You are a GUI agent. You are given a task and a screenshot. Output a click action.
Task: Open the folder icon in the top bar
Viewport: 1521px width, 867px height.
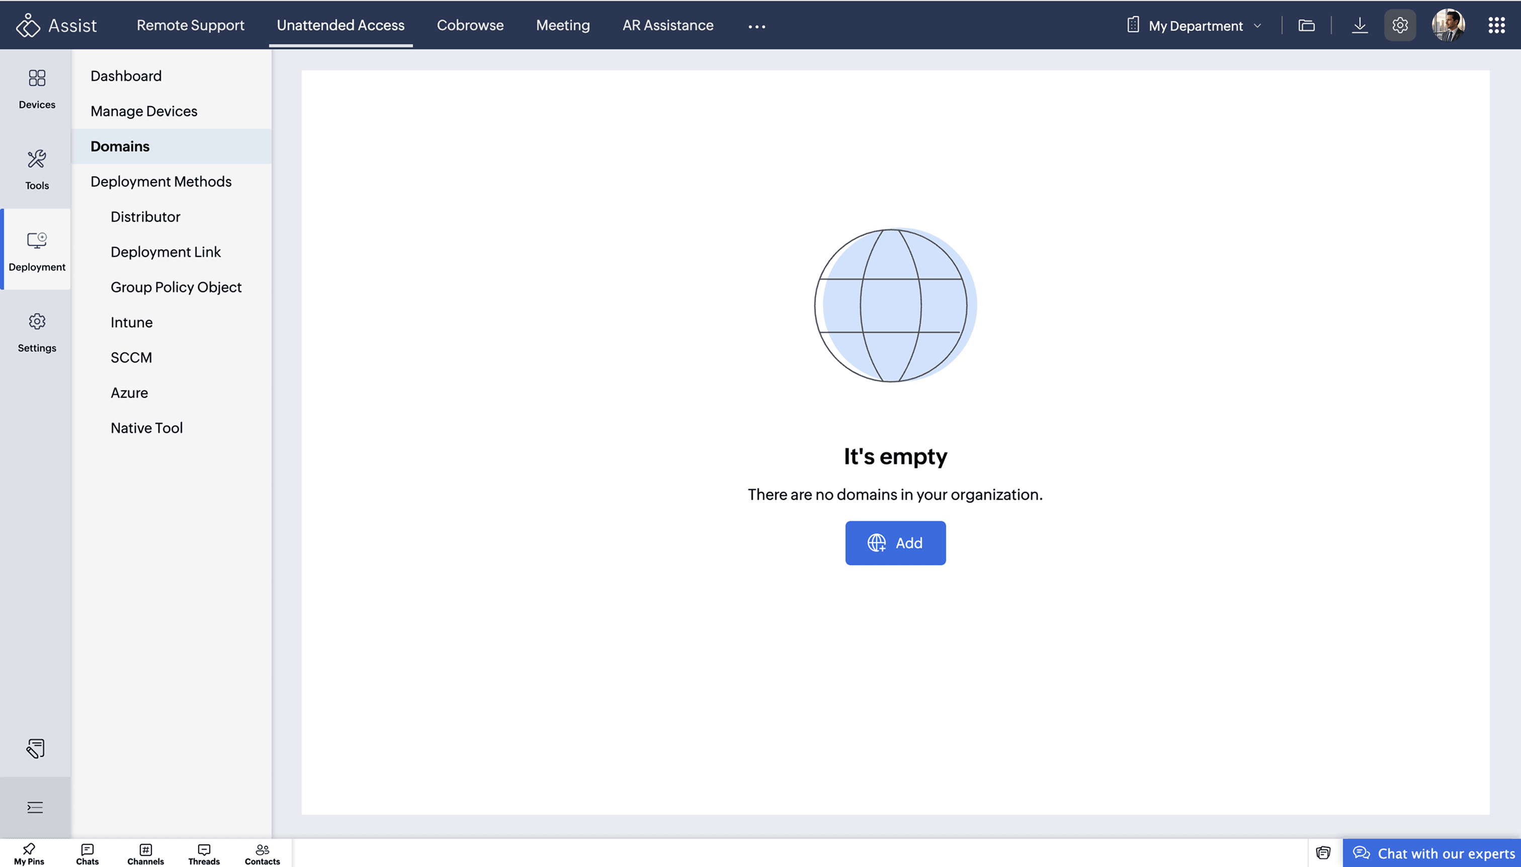point(1307,25)
